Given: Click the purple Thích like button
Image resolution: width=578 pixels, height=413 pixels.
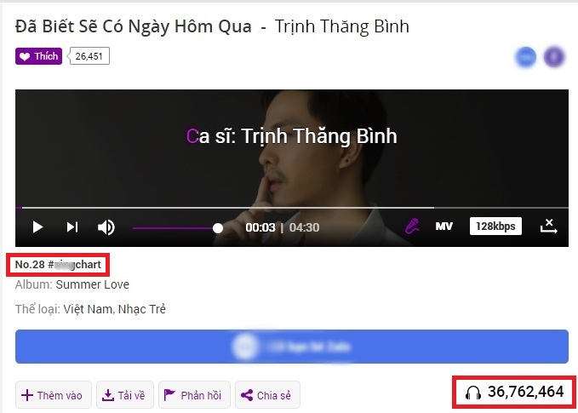Looking at the screenshot, I should click(38, 56).
